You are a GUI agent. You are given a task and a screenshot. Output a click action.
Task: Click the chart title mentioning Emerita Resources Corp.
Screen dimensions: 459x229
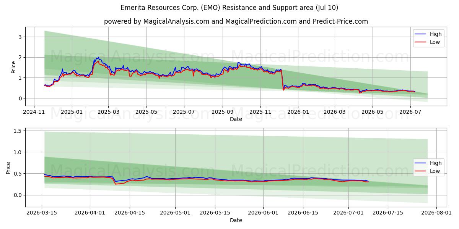point(229,8)
